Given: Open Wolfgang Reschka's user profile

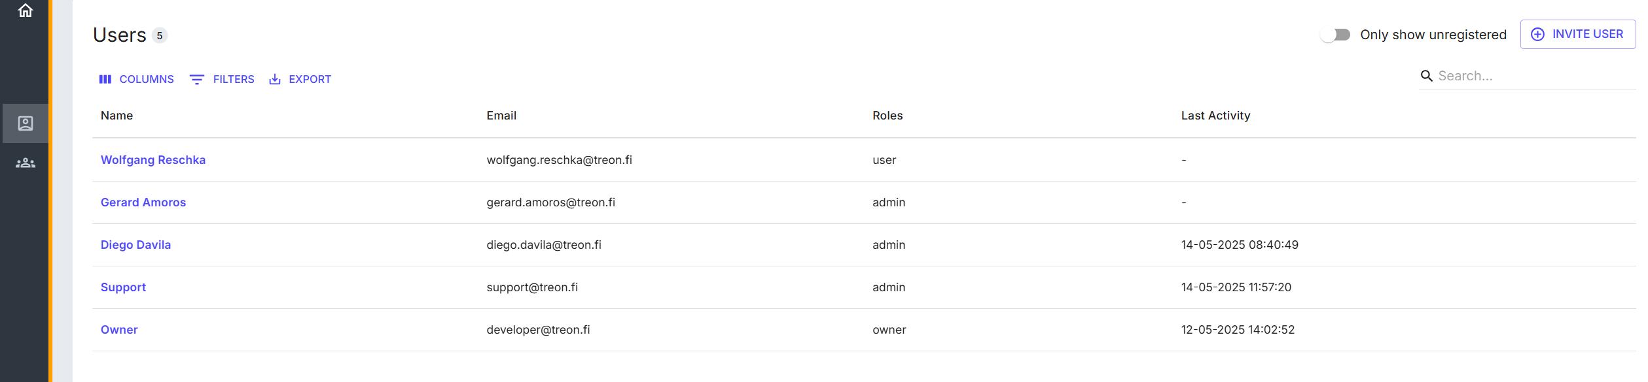Looking at the screenshot, I should point(153,160).
